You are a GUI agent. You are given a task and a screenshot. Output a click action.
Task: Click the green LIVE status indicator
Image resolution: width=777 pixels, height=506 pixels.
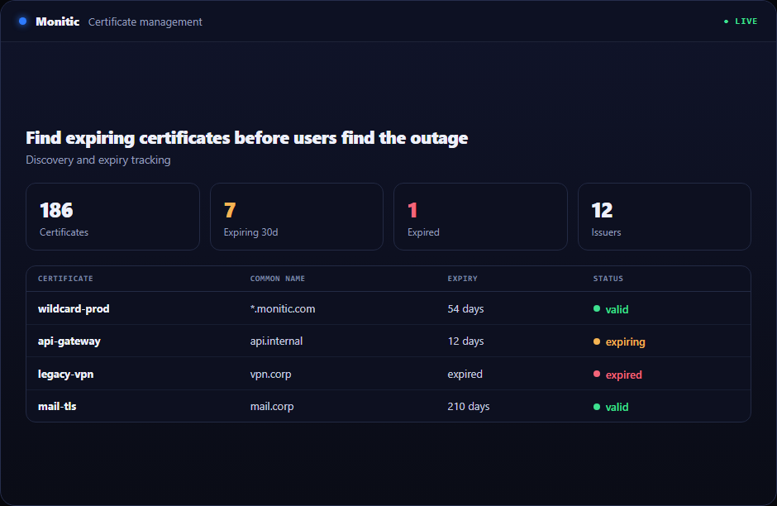pos(741,21)
